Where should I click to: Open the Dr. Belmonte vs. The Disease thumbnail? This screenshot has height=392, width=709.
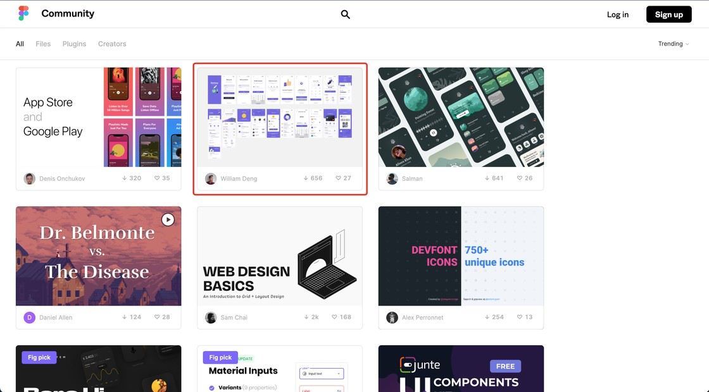point(99,256)
